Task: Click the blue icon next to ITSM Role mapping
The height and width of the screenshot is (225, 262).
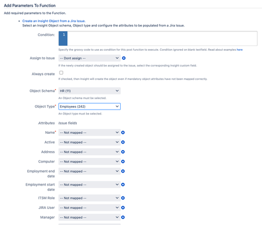Action: 123,198
